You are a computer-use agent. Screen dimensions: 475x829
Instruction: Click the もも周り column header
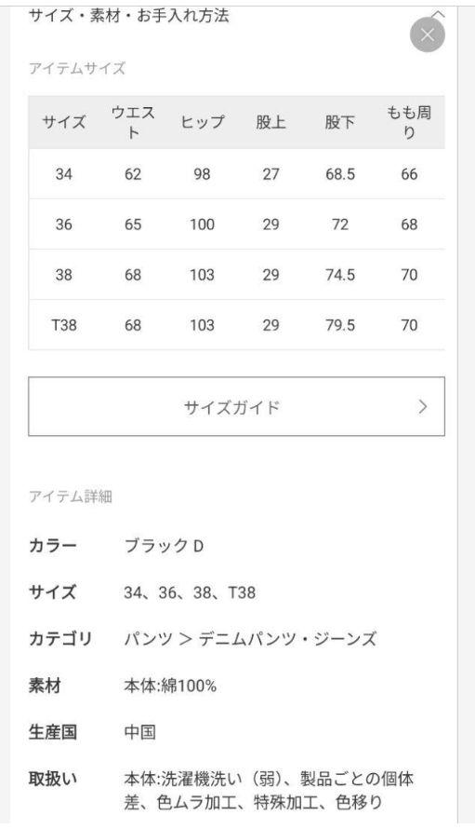click(x=409, y=122)
